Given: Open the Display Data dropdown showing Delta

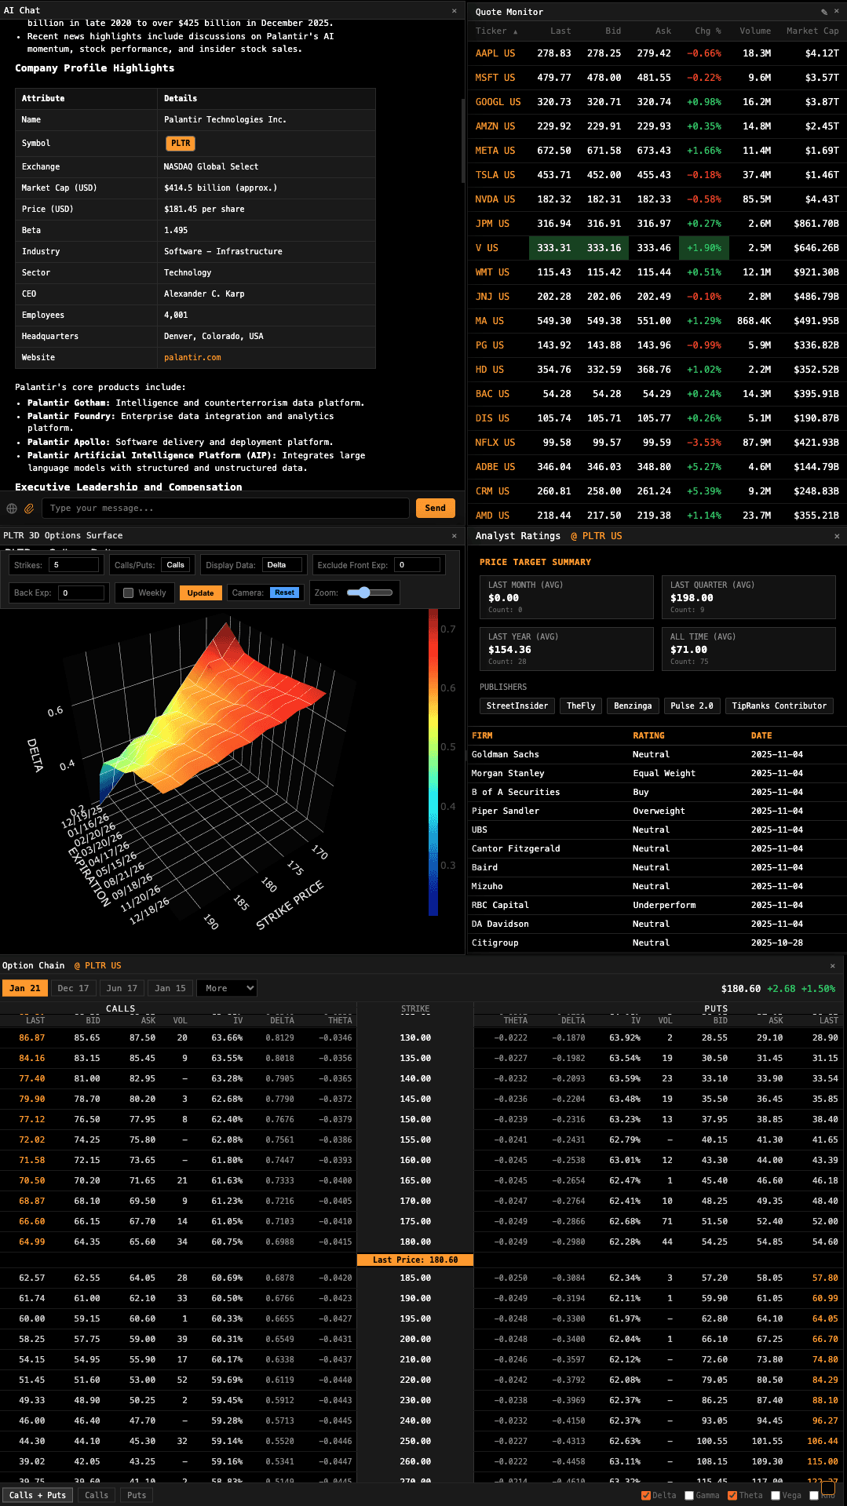Looking at the screenshot, I should coord(282,565).
